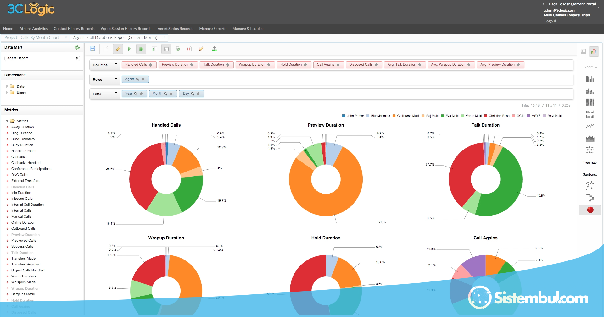Select the Inbound Calls metric
The image size is (604, 317).
pyautogui.click(x=22, y=199)
